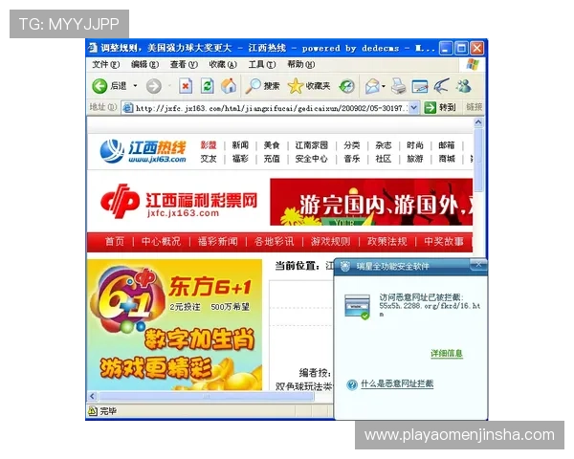Select the 首页 navigation tab
This screenshot has width=574, height=459.
coord(115,242)
